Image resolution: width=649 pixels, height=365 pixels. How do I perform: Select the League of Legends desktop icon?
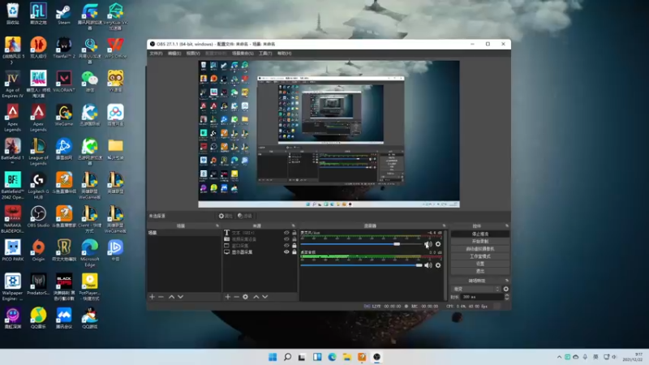[x=38, y=152]
